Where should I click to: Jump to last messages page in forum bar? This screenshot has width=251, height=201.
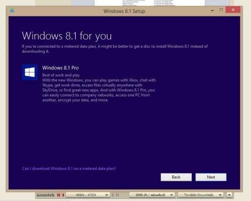pos(117,195)
